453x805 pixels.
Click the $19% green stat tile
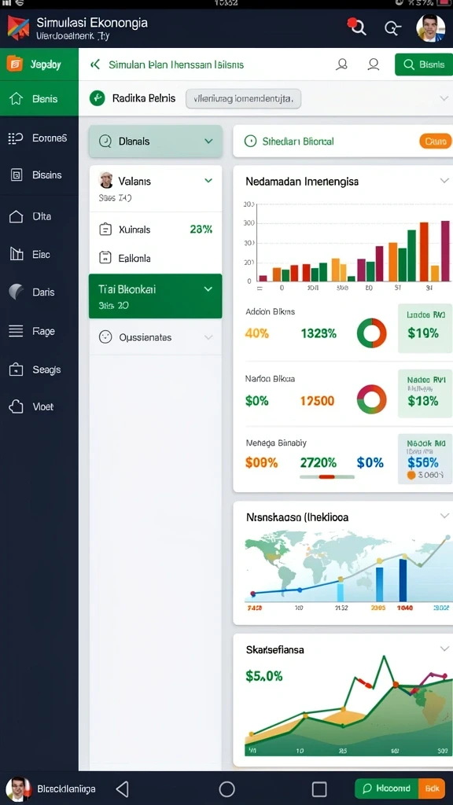click(x=424, y=328)
